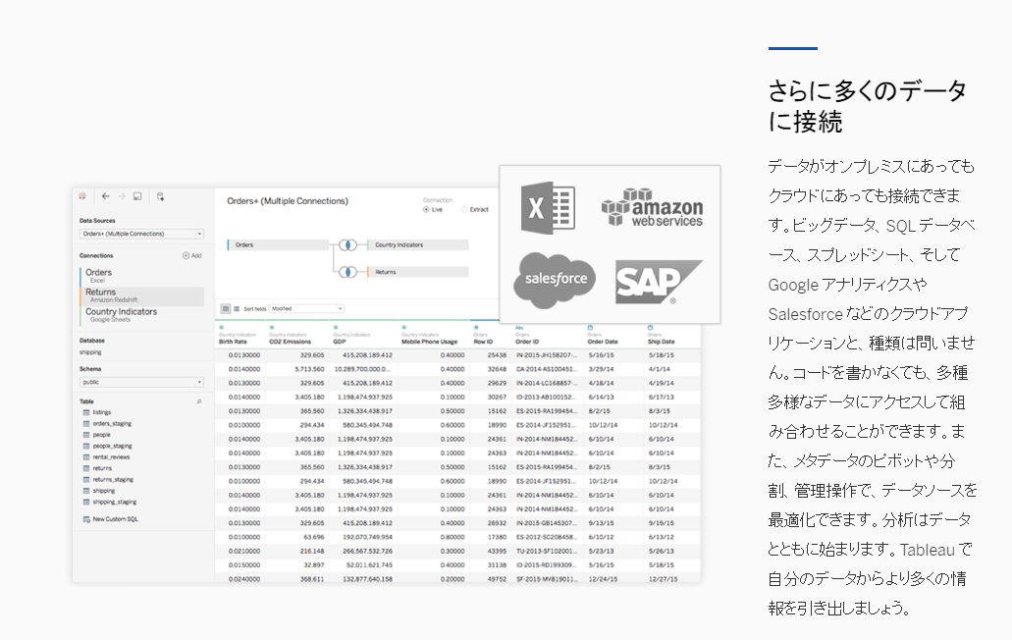Select the people_staging table
1012x640 pixels.
[112, 446]
